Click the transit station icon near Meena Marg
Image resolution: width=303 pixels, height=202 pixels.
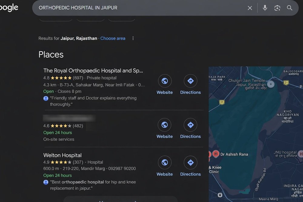point(220,195)
